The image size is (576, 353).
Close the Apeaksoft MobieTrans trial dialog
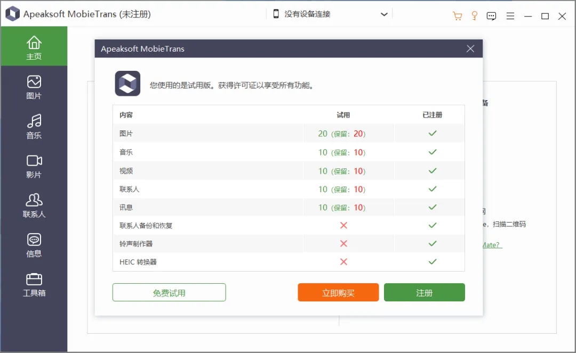coord(470,49)
